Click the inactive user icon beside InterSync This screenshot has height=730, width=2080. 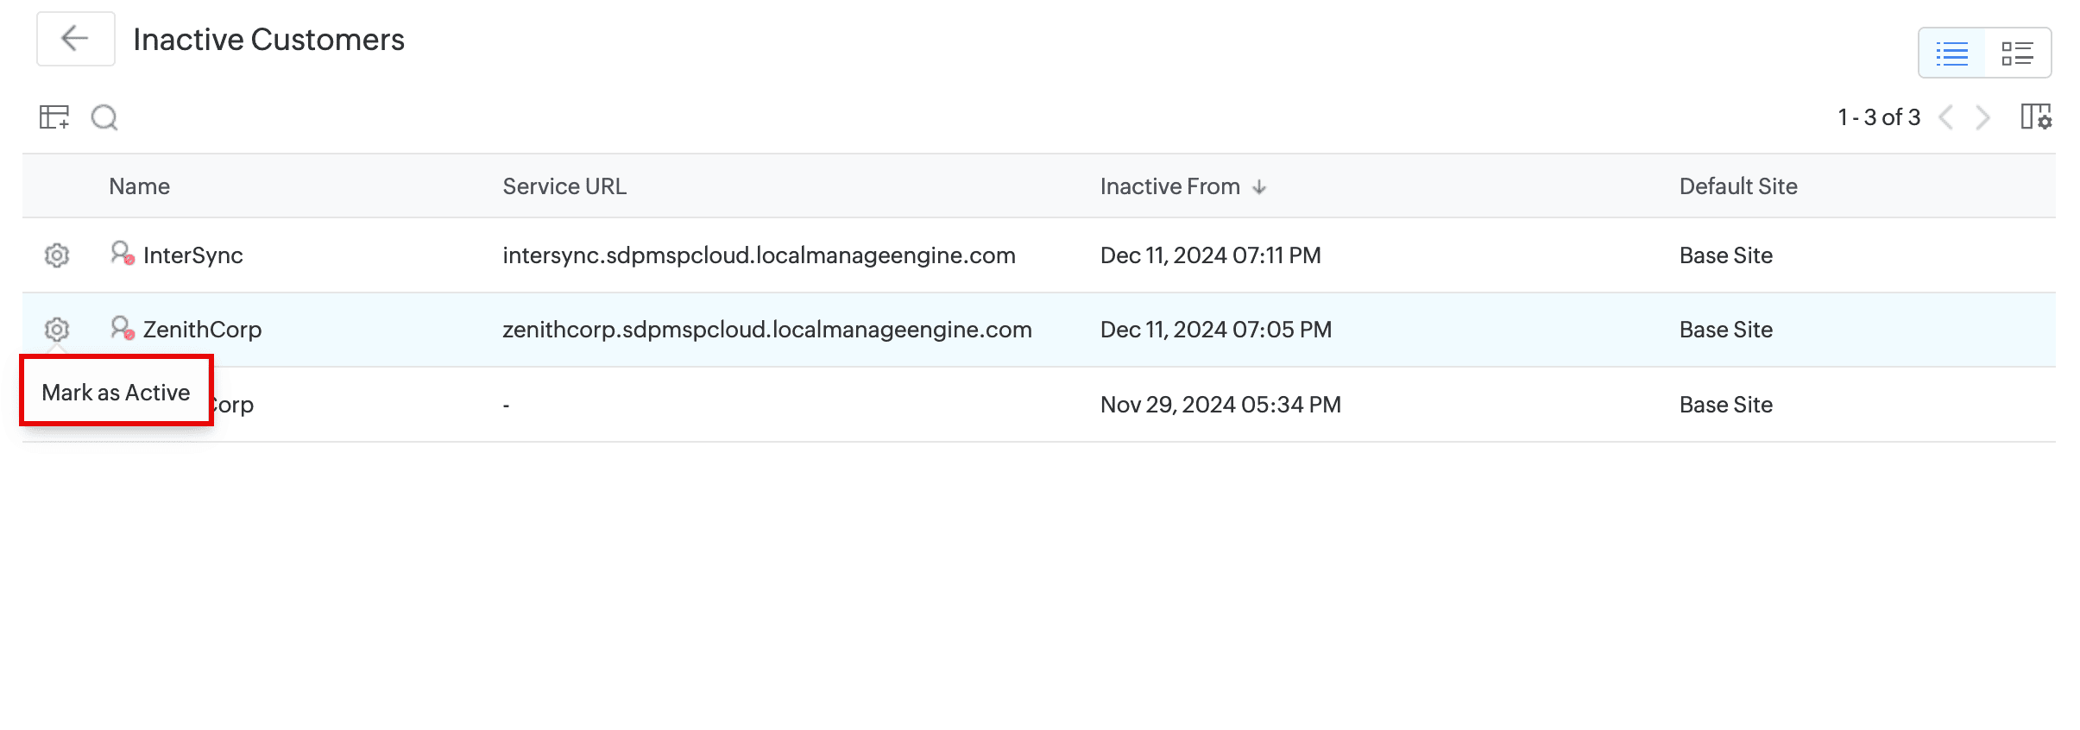(x=122, y=254)
